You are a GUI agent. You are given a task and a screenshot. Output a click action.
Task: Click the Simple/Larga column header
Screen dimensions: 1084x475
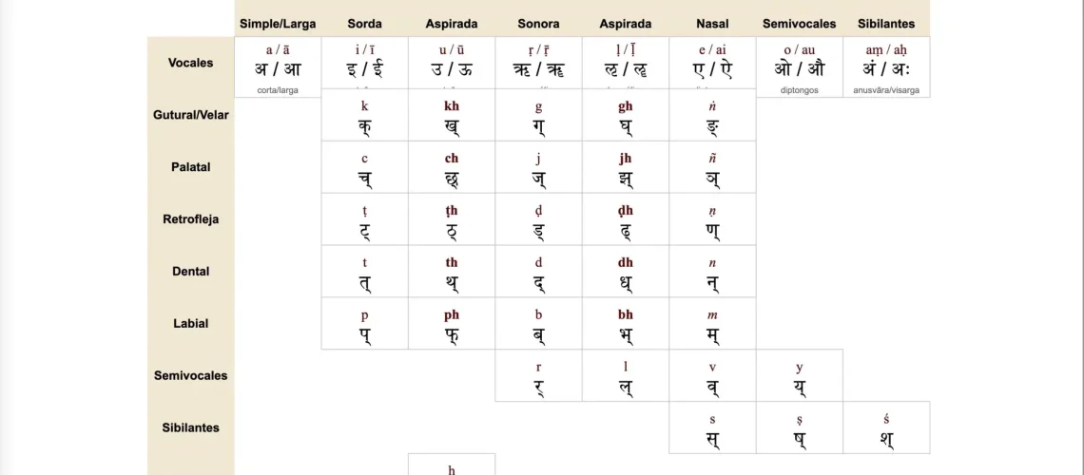pos(278,23)
